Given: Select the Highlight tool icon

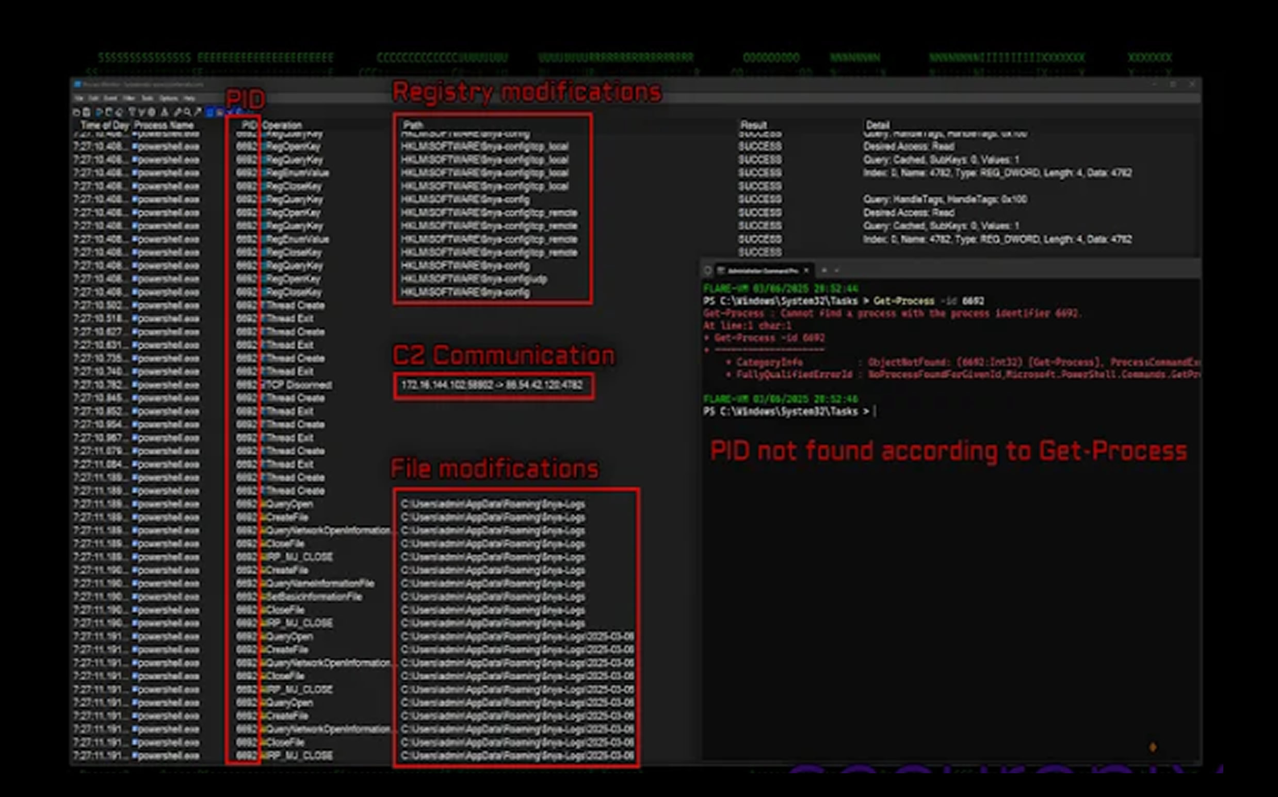Looking at the screenshot, I should coord(141,111).
